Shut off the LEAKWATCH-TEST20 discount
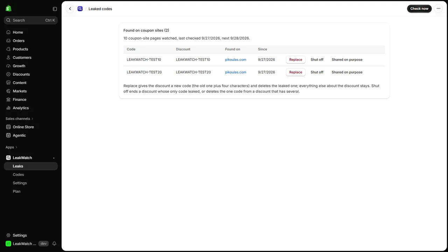 coord(317,72)
